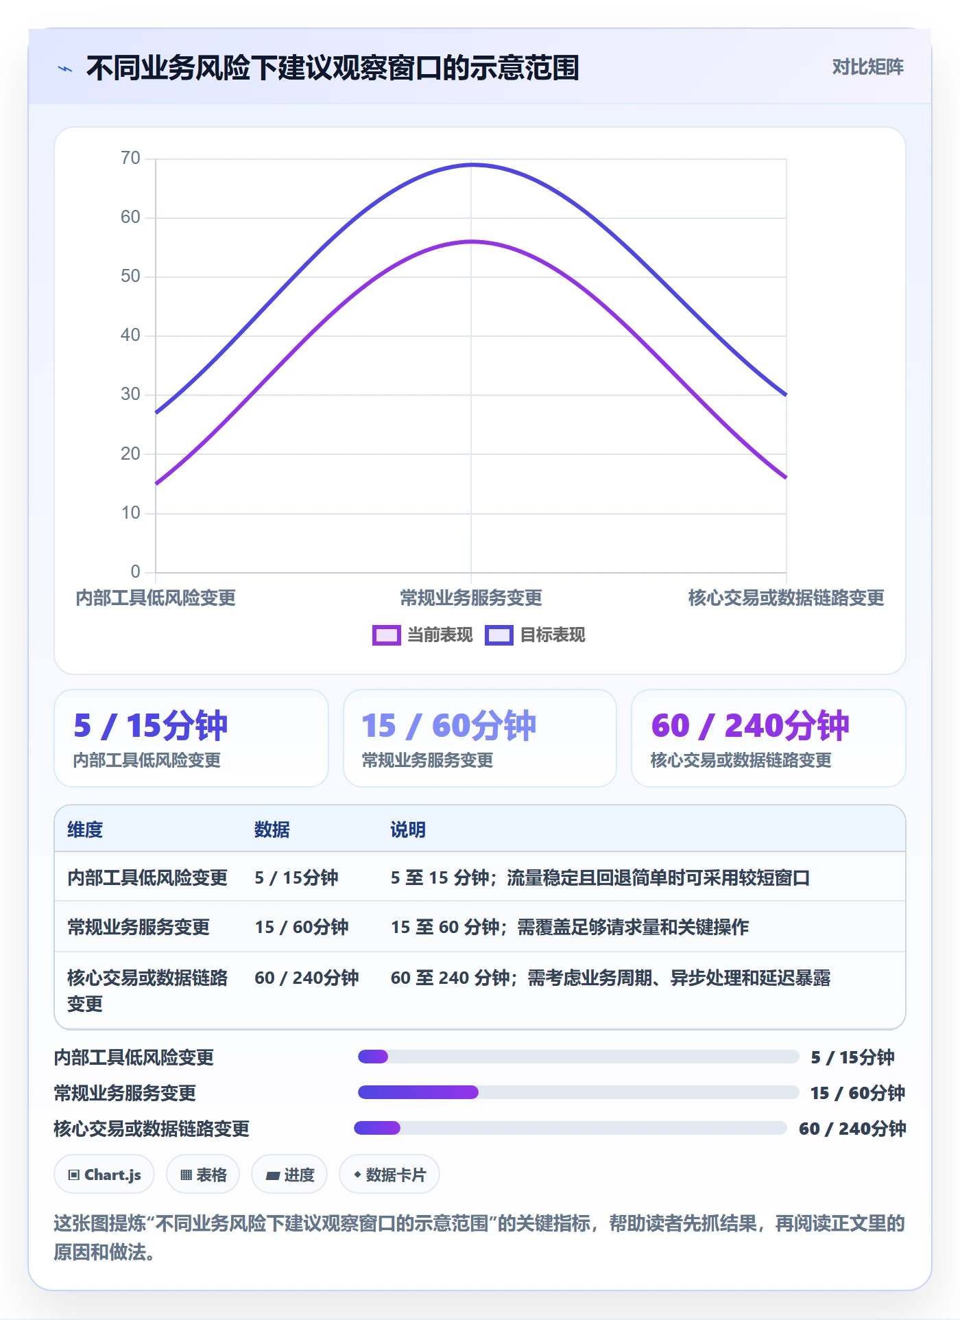The height and width of the screenshot is (1320, 960).
Task: Click the 维度 table column header
Action: point(85,829)
